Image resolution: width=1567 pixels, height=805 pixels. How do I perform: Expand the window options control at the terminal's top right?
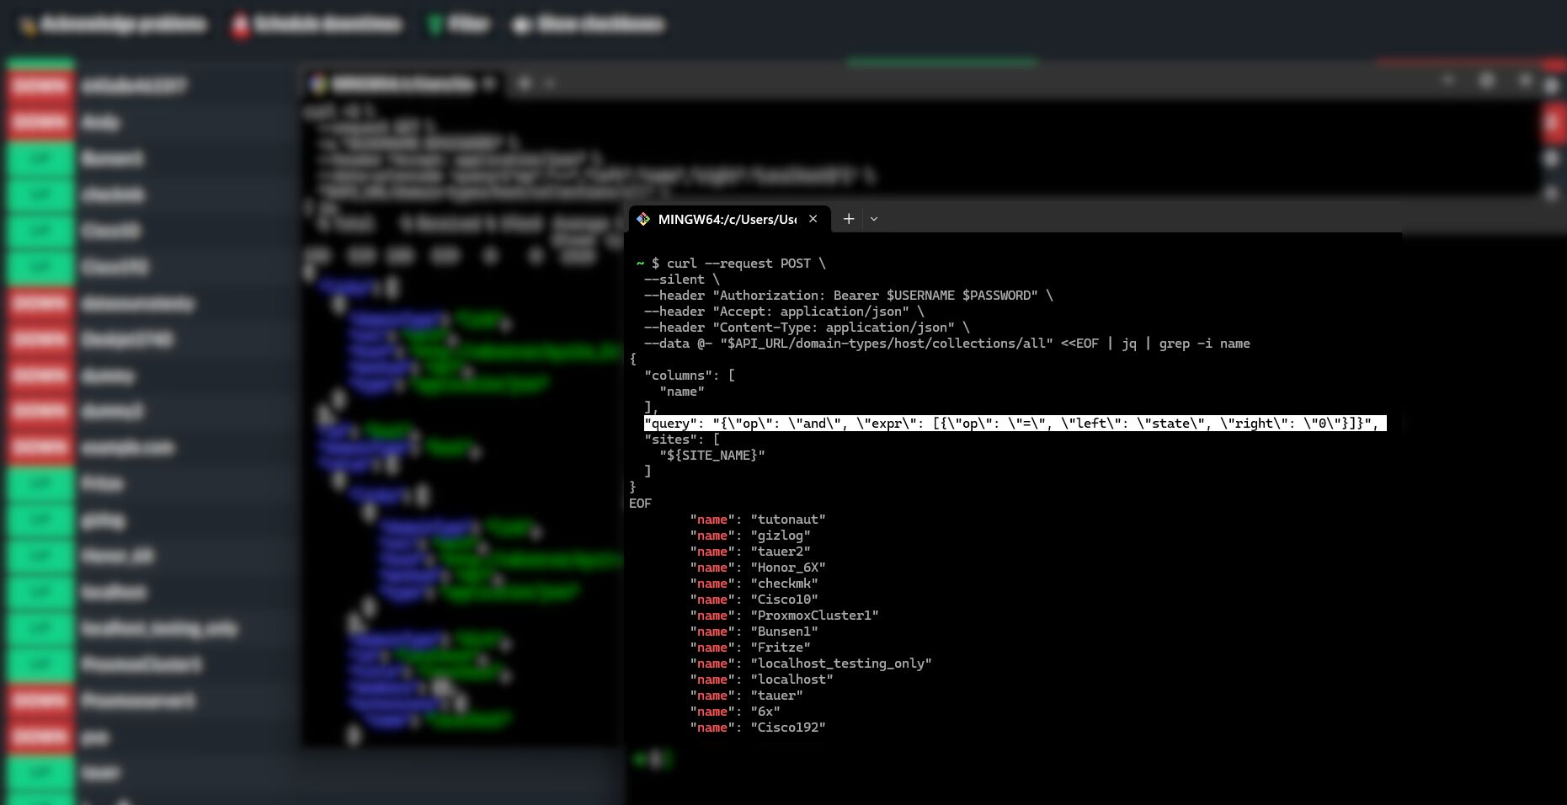[x=1524, y=81]
